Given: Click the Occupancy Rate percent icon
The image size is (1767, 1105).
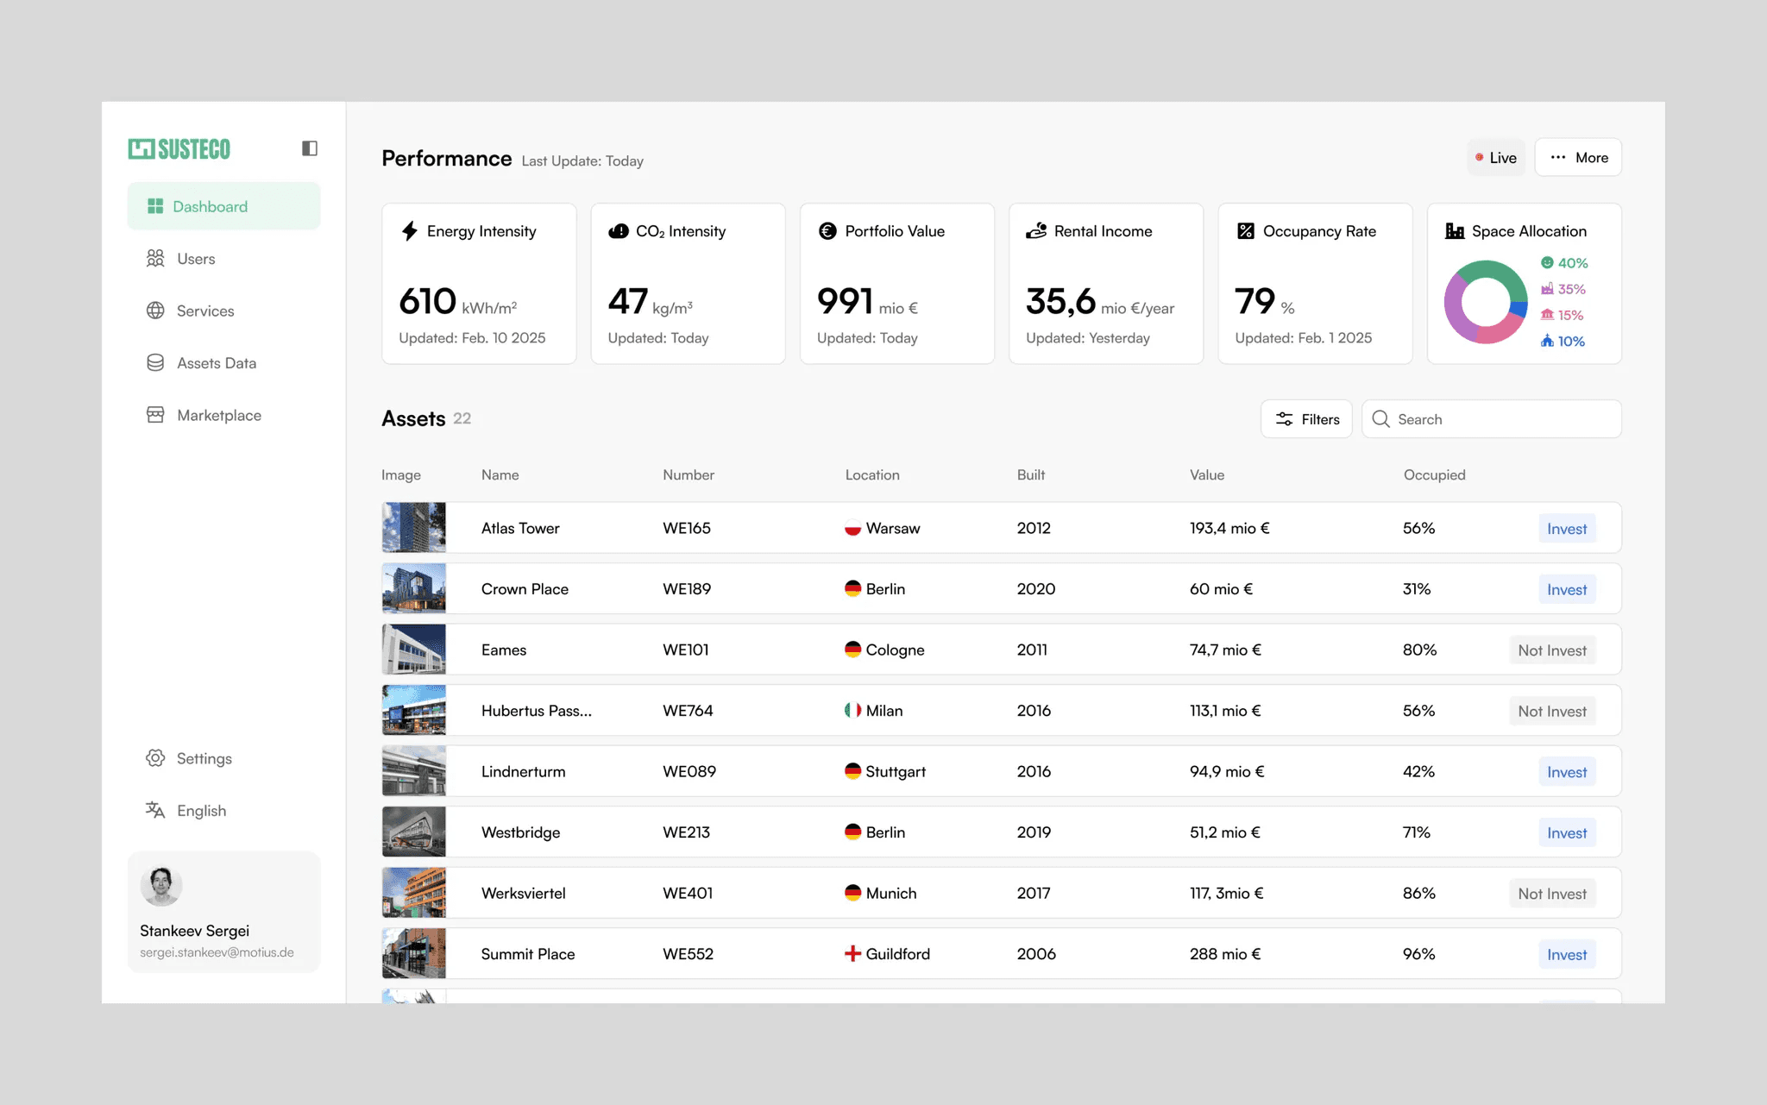Looking at the screenshot, I should (x=1245, y=231).
